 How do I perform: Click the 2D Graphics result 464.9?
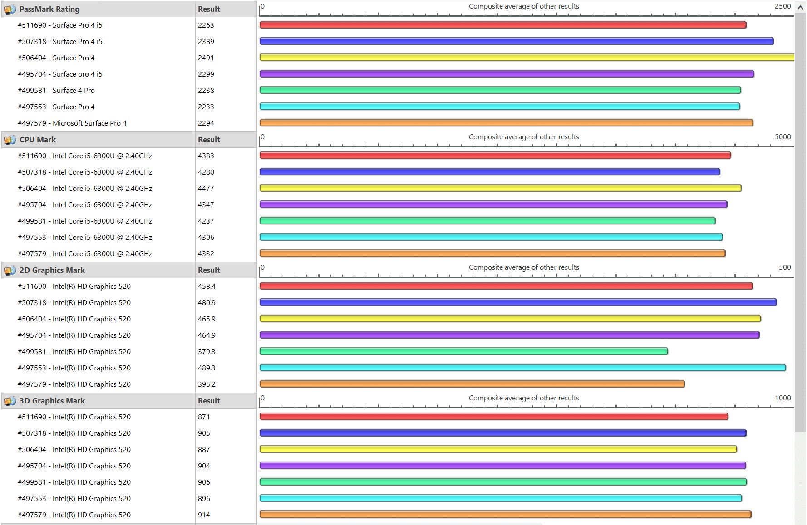[x=207, y=335]
